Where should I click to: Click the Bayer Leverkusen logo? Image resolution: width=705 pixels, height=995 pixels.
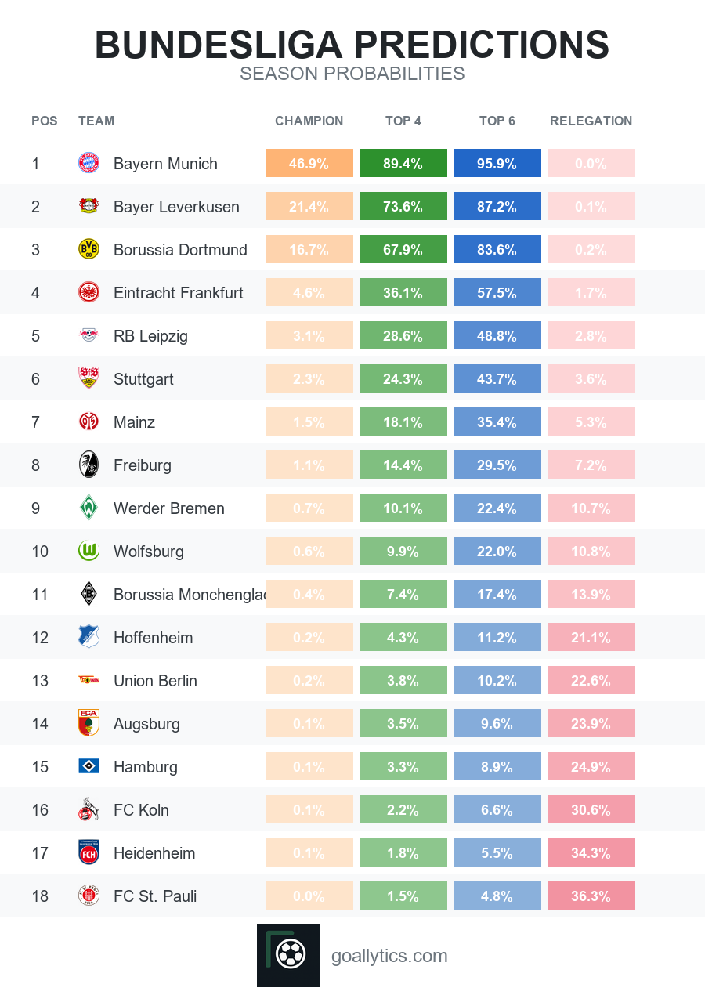[89, 206]
